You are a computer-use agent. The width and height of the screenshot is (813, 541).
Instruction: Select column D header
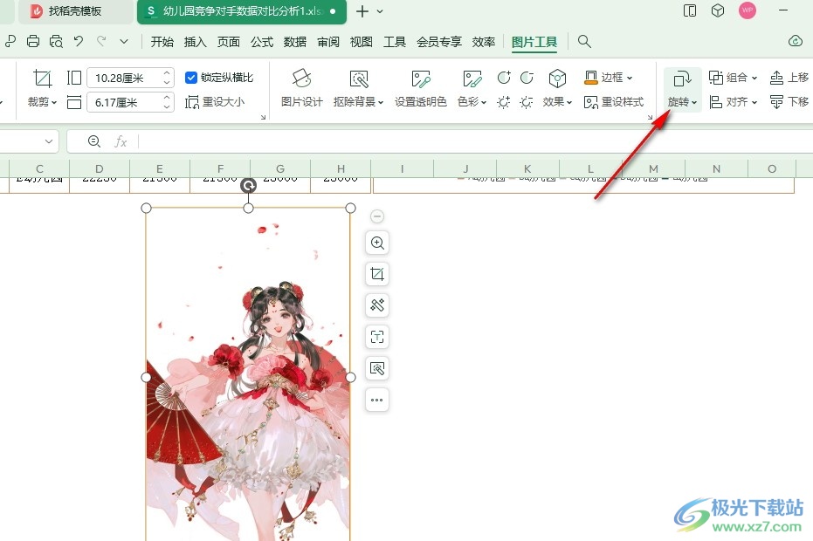100,169
